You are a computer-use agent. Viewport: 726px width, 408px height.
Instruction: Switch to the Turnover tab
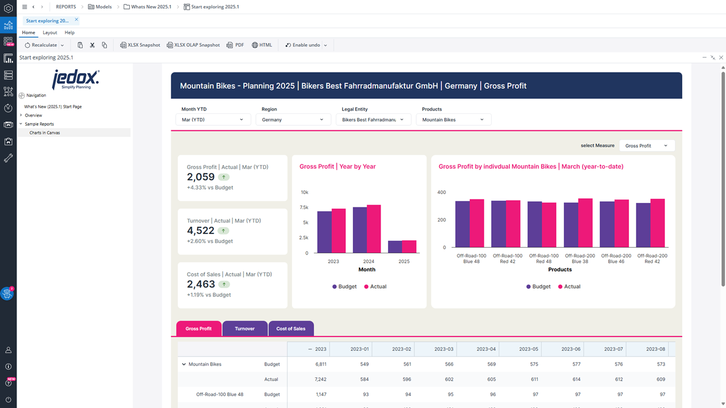coord(244,329)
